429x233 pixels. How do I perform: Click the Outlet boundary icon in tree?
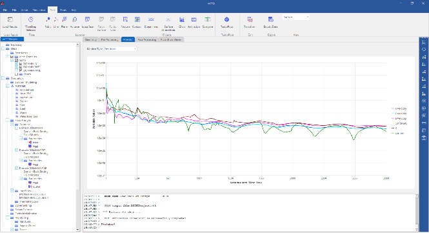30,187
